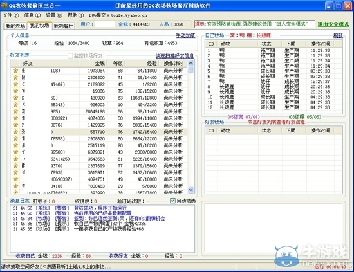Viewport: 354px width, 272px height.
Task: Click the star icon of friend with 金钱 3543583
Action: (x=15, y=159)
